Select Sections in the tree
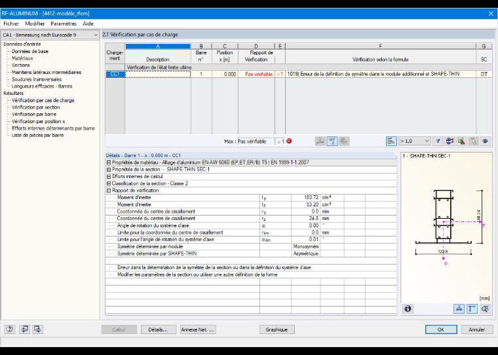 point(21,65)
